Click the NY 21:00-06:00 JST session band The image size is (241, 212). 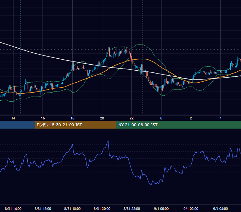click(178, 125)
